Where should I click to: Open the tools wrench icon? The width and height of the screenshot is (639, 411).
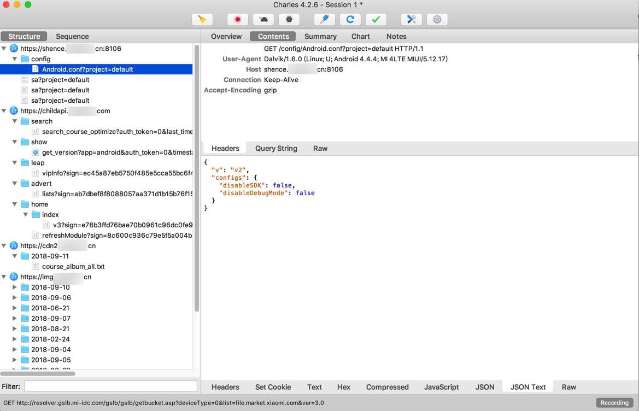pyautogui.click(x=412, y=20)
